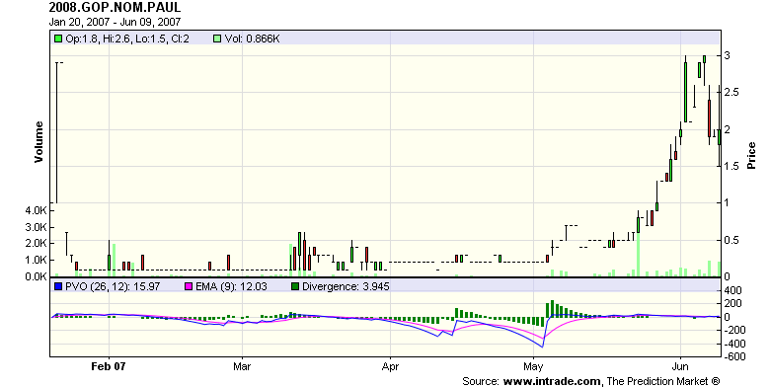Click the tall late-May volume bar
Viewport: 770px width, 387px height.
click(x=638, y=255)
